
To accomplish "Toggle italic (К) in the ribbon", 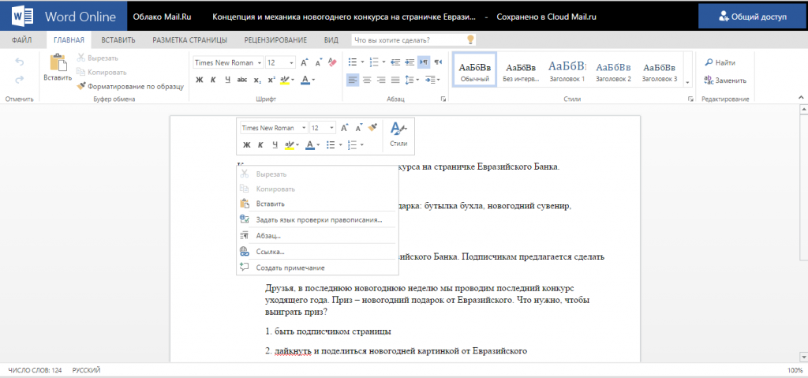I will pos(213,80).
